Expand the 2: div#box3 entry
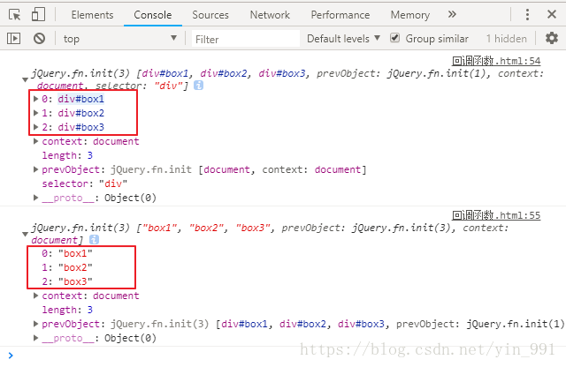 pyautogui.click(x=35, y=127)
